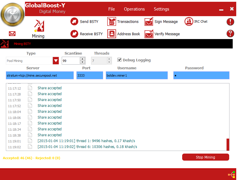The image size is (238, 180).
Task: Click the Transactions label
Action: pos(128,21)
